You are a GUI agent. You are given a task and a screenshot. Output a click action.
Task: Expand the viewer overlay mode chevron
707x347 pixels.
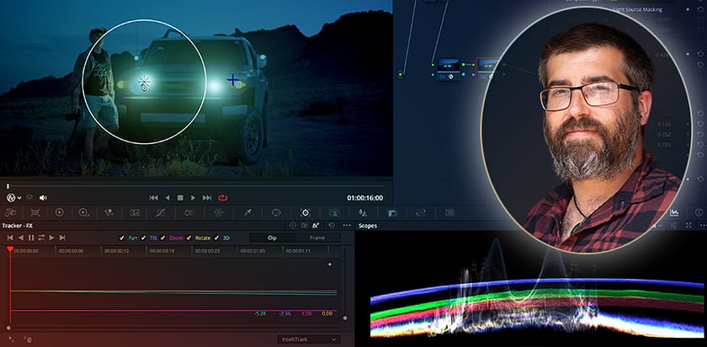(x=19, y=198)
